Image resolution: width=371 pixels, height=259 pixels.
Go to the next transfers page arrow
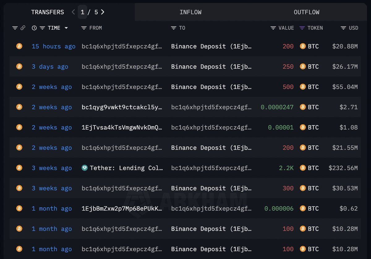[x=103, y=12]
